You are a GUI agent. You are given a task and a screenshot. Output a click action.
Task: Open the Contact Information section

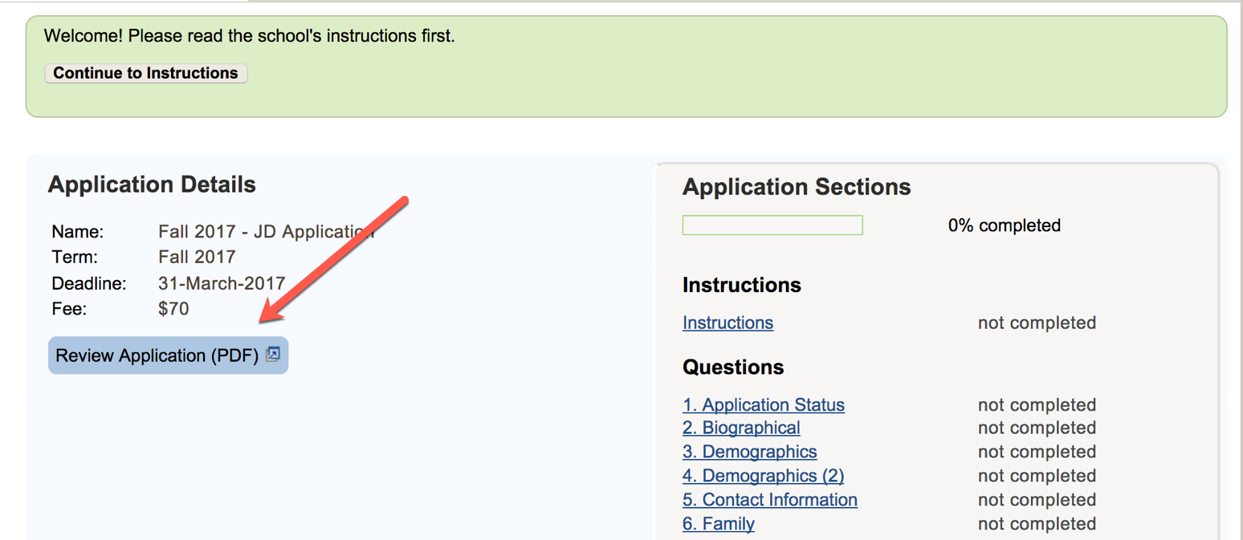tap(768, 499)
